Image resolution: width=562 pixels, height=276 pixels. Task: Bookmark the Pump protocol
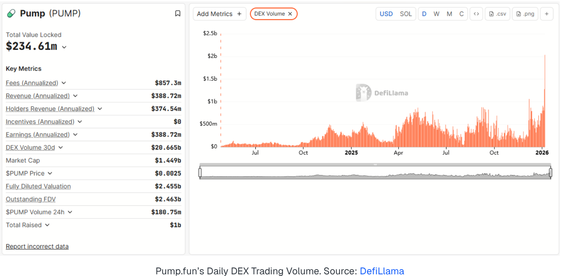point(178,13)
